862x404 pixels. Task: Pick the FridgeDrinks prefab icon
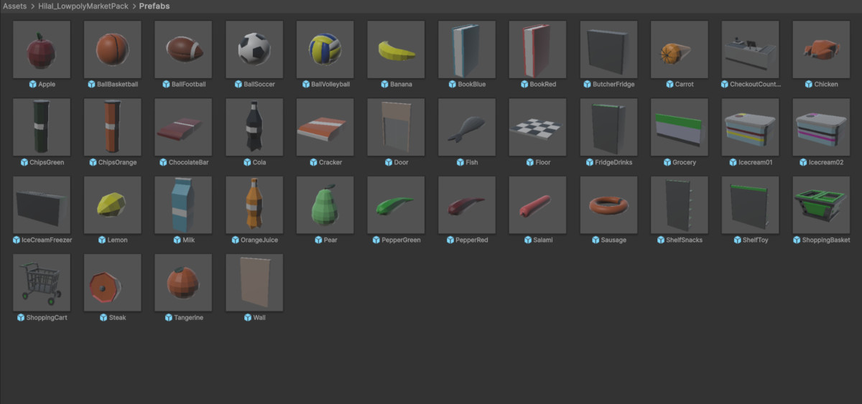point(609,127)
